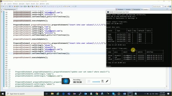Expand the New file dropdown arrow
Screen dimensions: 172x96
pos(3,6)
